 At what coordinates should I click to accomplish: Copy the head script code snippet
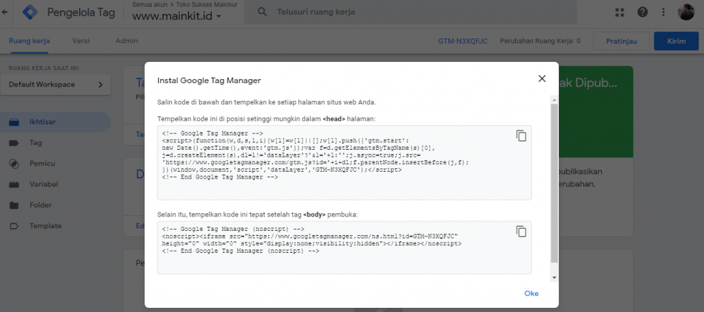[x=521, y=135]
